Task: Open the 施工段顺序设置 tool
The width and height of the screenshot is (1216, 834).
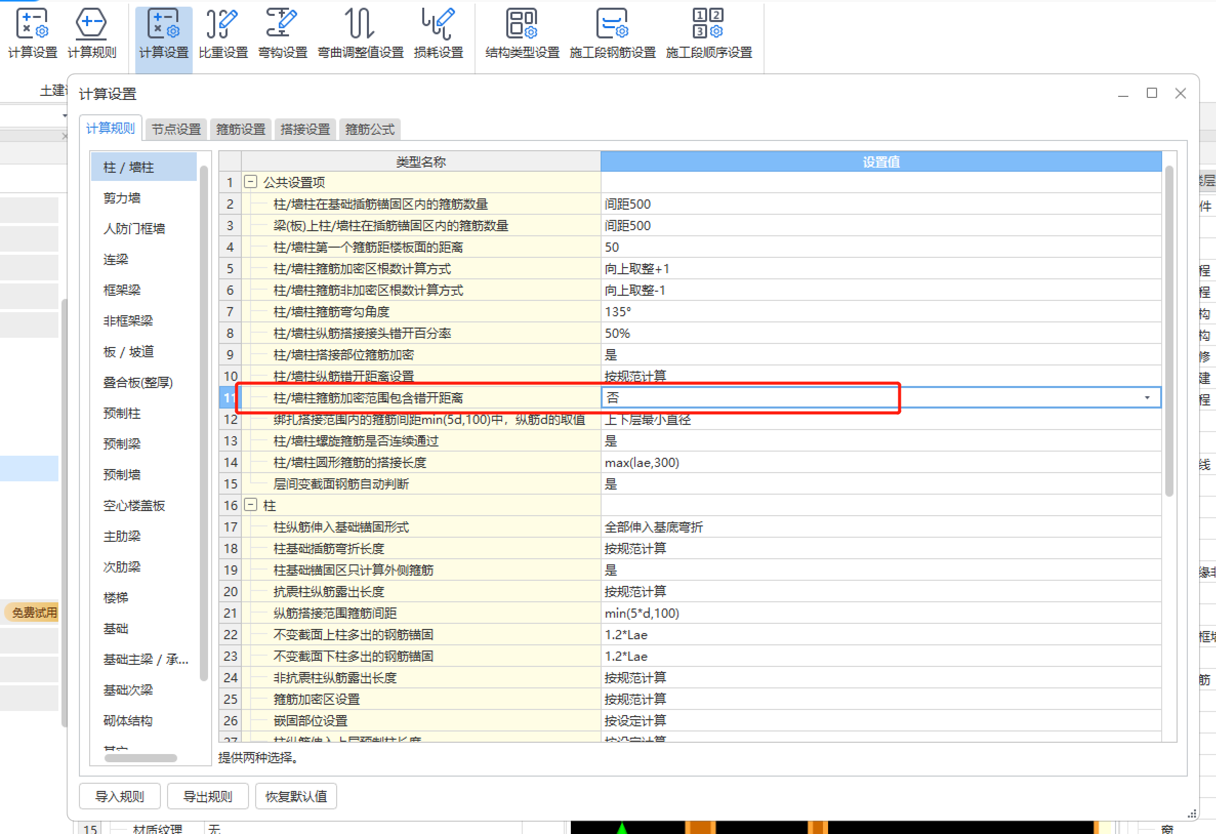Action: coord(709,34)
